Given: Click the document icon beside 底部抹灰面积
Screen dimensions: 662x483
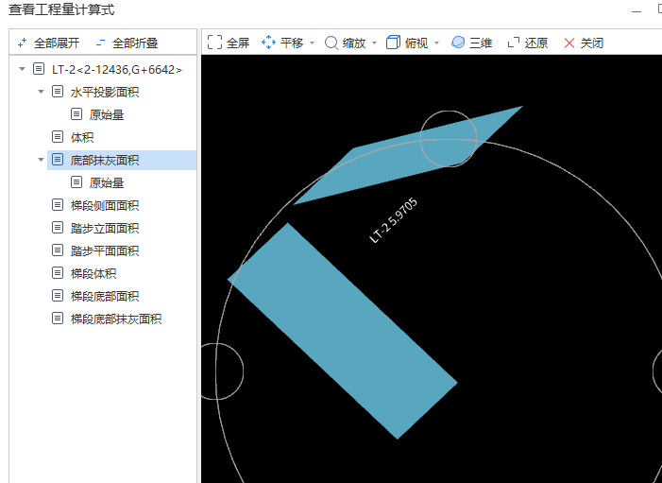Looking at the screenshot, I should (x=58, y=160).
